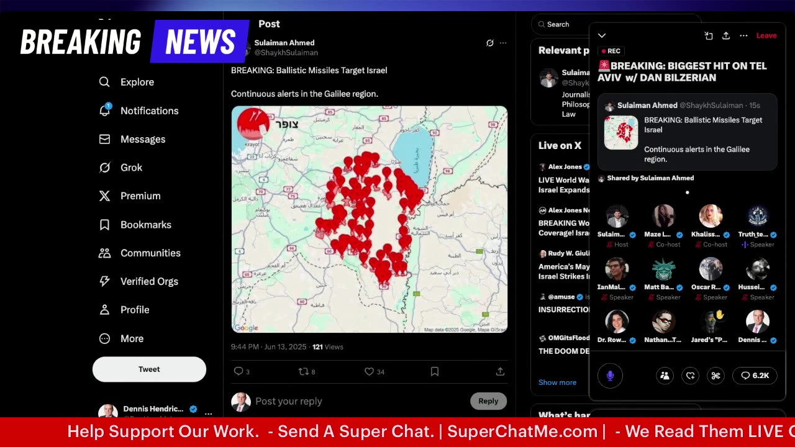This screenshot has width=795, height=447.
Task: Share the post with the upload arrow icon
Action: pos(500,371)
